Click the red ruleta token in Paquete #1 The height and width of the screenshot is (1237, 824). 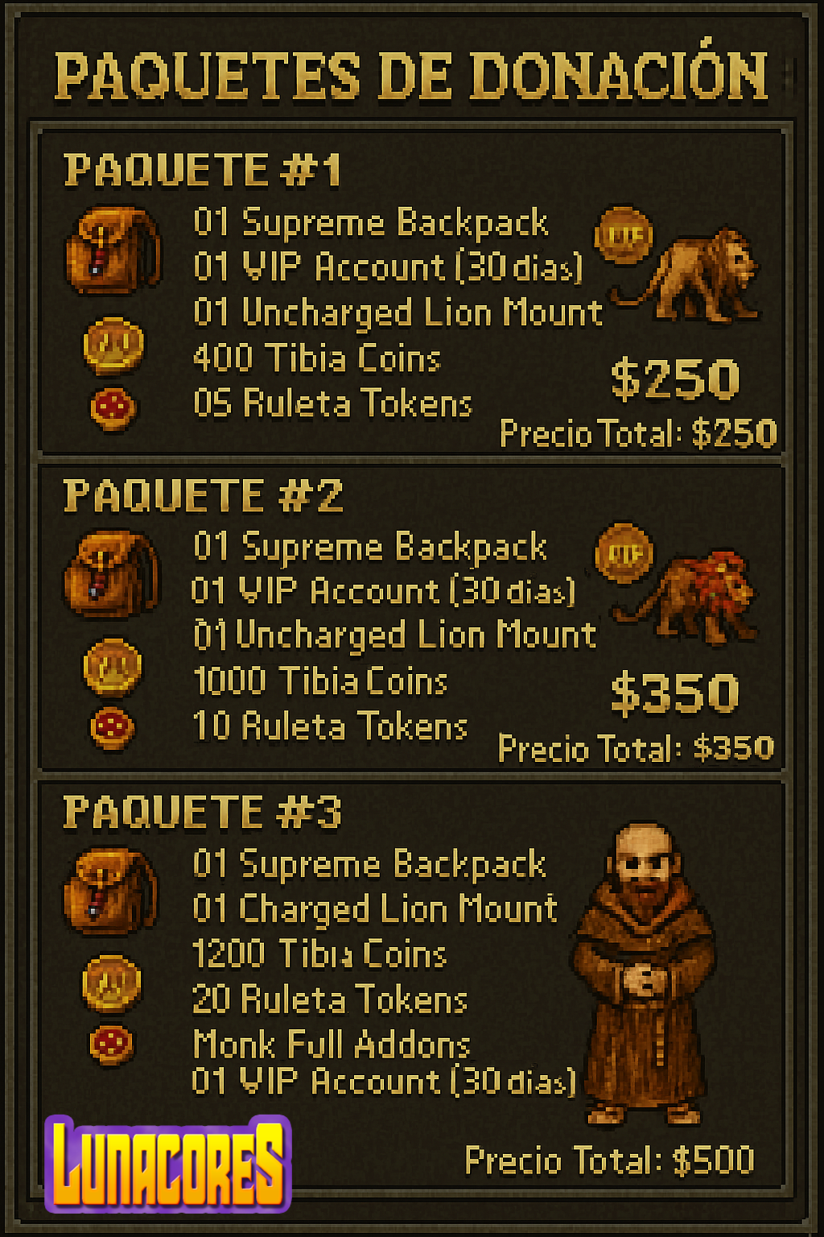pyautogui.click(x=113, y=408)
